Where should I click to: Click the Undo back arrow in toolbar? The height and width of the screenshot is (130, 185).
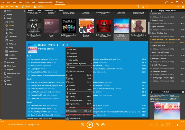click(x=7, y=7)
